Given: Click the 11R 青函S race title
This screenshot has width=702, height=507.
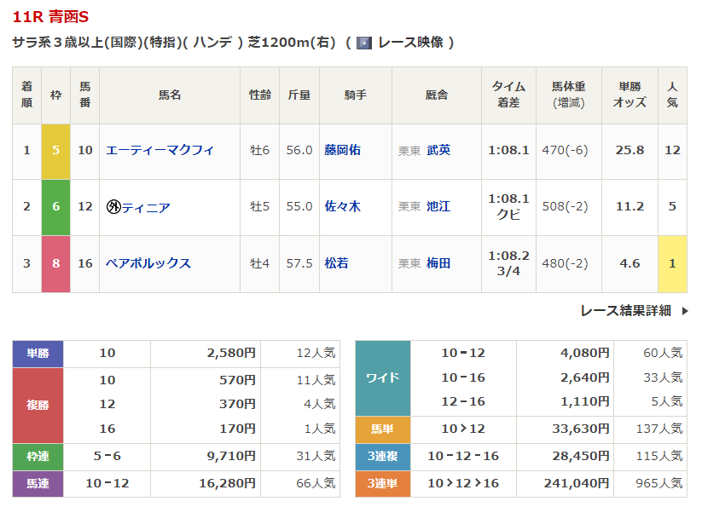Looking at the screenshot, I should tap(50, 17).
